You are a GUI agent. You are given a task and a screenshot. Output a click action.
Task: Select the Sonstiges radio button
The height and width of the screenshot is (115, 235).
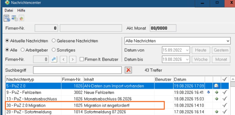54,50
